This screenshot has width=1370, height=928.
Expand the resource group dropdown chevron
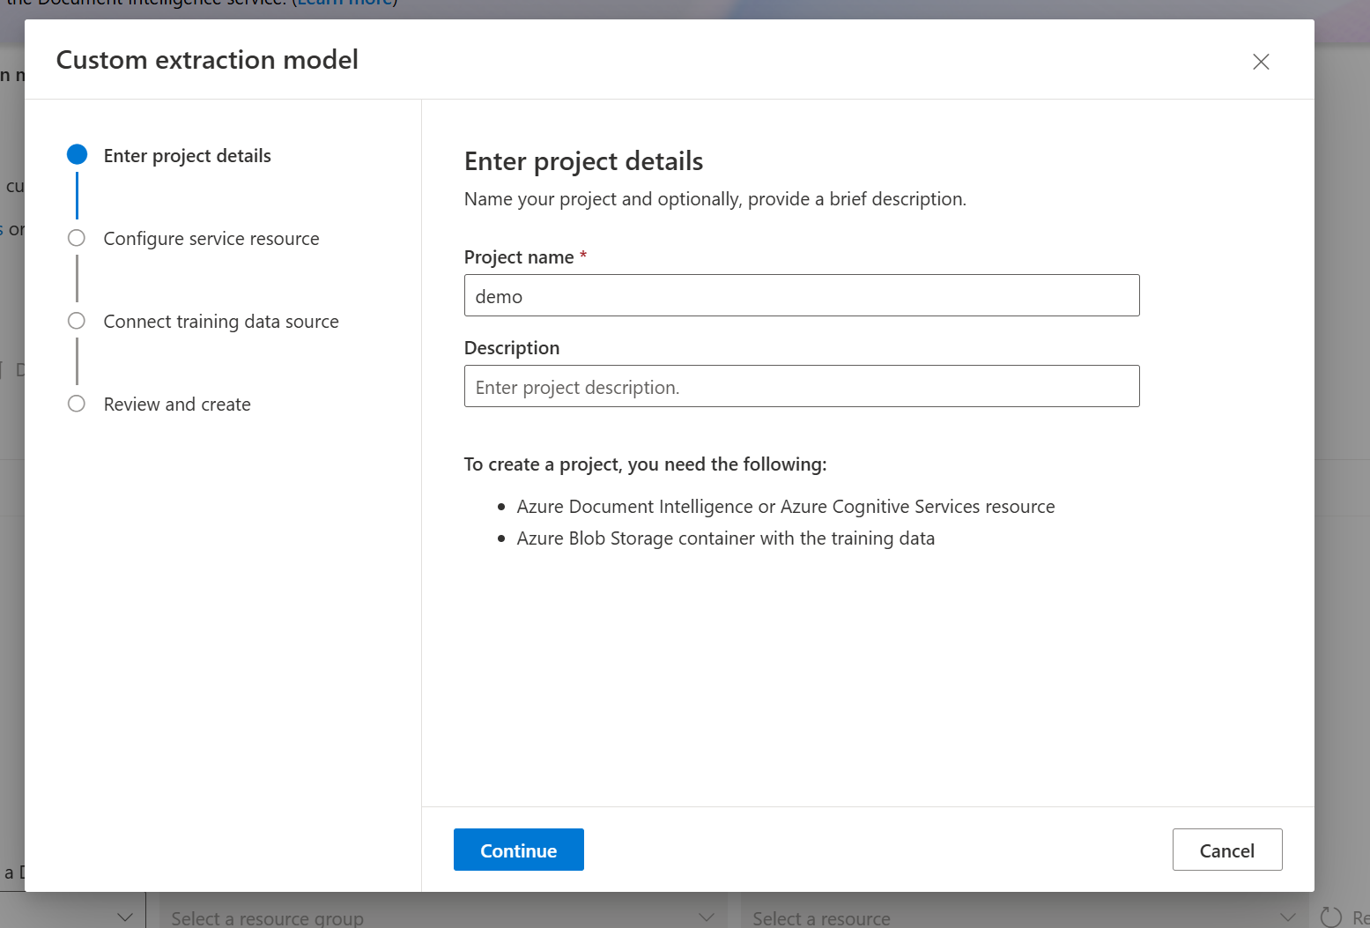coord(706,917)
